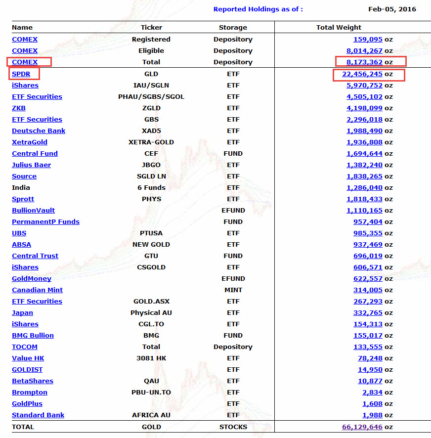Select the India name cell text
The height and width of the screenshot is (438, 431).
coord(21,188)
